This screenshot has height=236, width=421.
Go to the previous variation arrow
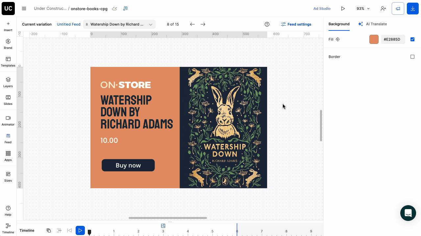tap(192, 24)
